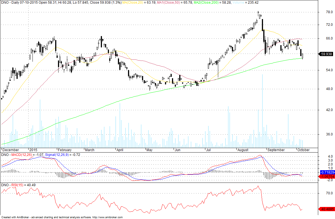Click the April label on time axis
Image resolution: width=335 pixels, height=219 pixels.
tap(120, 150)
